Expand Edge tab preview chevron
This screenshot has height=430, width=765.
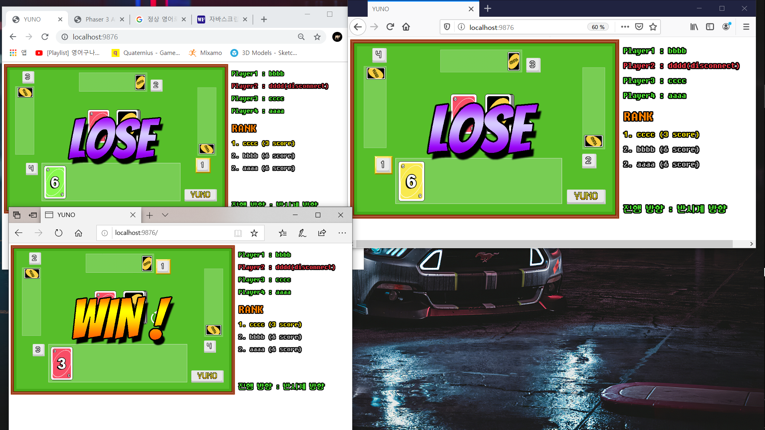click(165, 215)
